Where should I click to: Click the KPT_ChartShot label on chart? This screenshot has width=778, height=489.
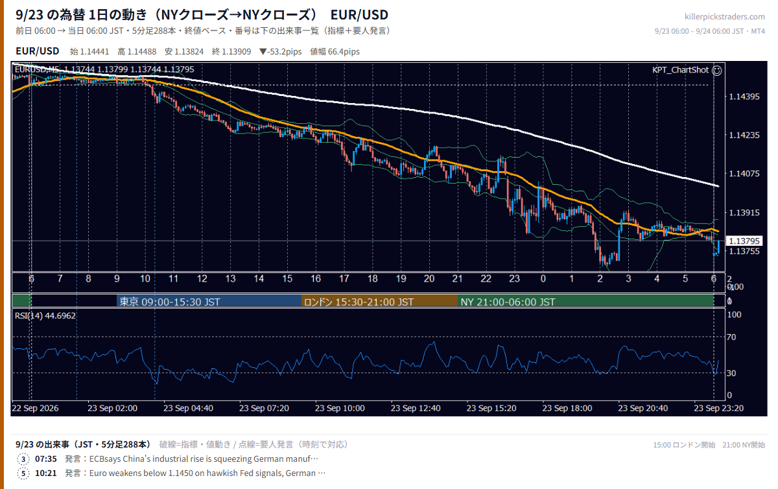680,69
